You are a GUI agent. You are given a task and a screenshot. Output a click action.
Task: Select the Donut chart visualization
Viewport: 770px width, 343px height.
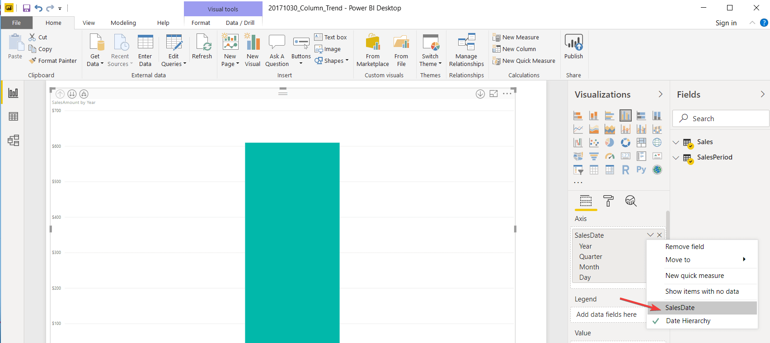(625, 143)
